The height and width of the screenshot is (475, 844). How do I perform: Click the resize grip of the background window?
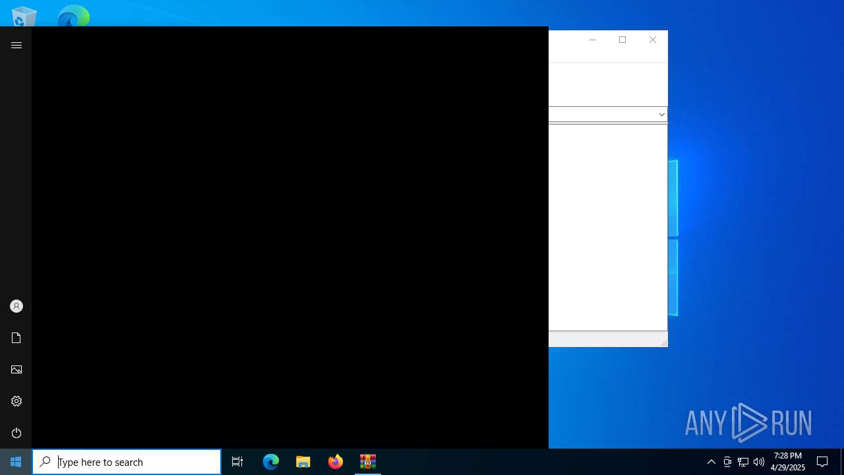pyautogui.click(x=663, y=342)
